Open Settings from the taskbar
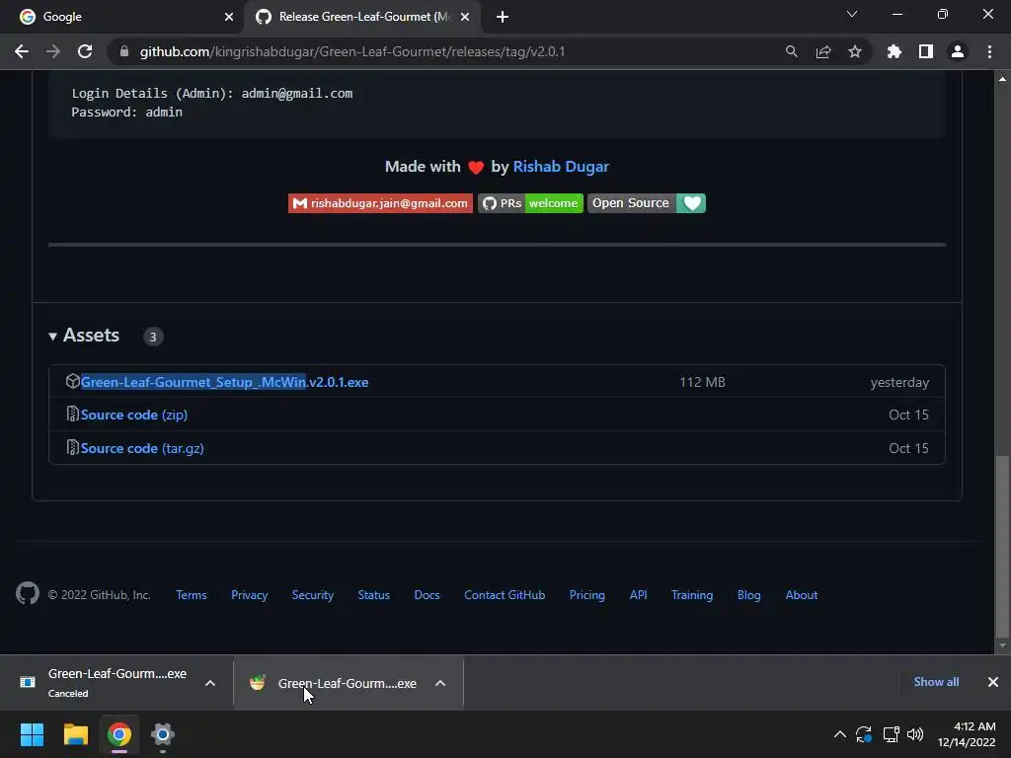Screen dimensions: 1011x758 point(163,734)
